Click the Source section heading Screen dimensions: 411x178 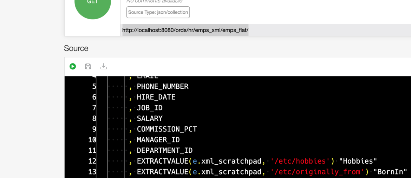pos(76,48)
